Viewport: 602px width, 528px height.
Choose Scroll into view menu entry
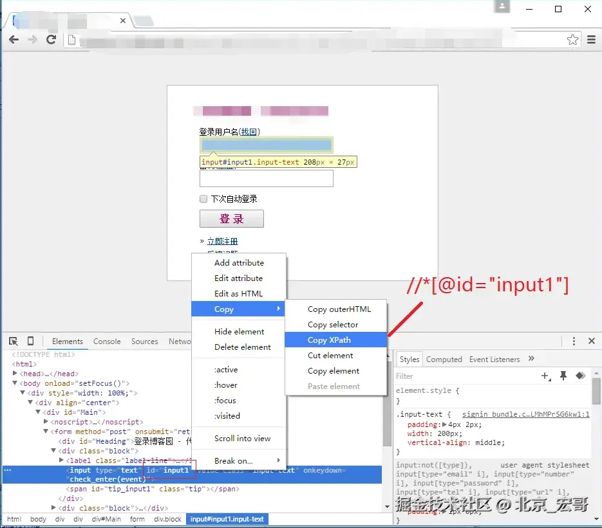point(239,438)
